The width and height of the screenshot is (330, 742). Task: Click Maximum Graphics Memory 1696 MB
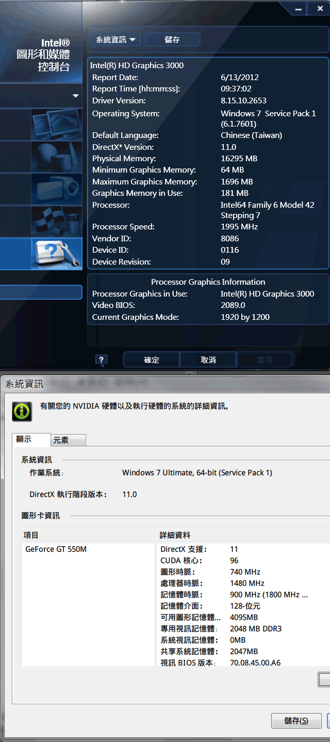click(237, 181)
